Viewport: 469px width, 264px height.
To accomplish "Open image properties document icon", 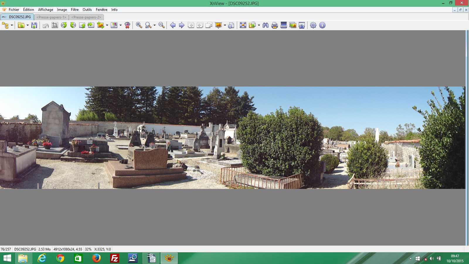I will click(x=231, y=25).
